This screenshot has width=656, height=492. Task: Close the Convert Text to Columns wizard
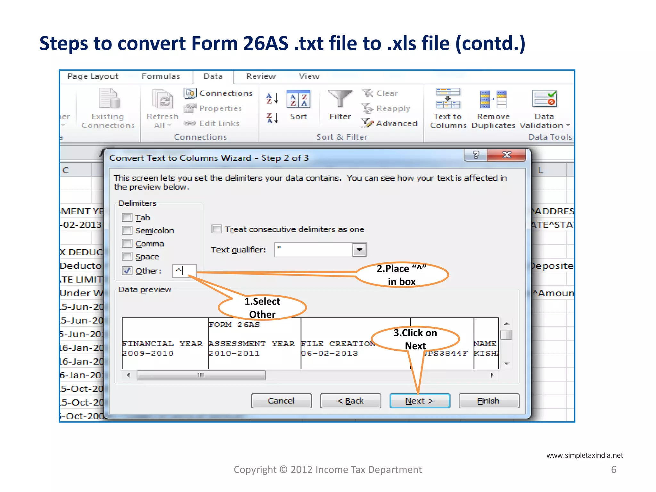point(506,155)
